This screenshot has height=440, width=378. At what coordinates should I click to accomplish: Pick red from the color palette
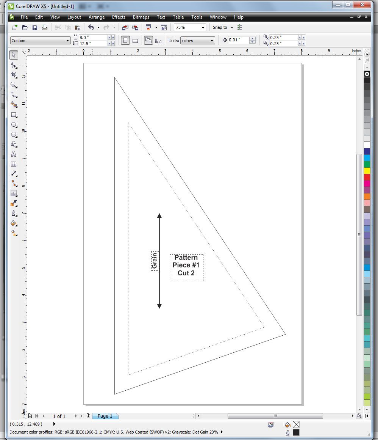[x=367, y=177]
